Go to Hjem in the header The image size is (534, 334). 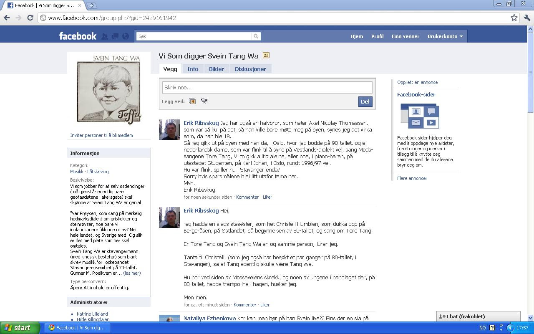357,36
